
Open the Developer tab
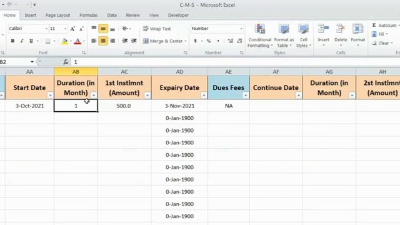pos(178,15)
